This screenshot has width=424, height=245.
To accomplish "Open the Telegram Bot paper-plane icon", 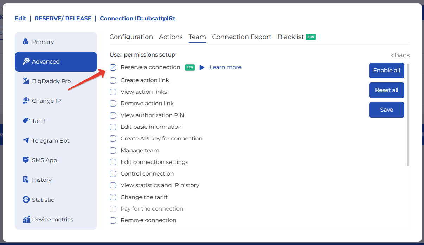I will [26, 140].
